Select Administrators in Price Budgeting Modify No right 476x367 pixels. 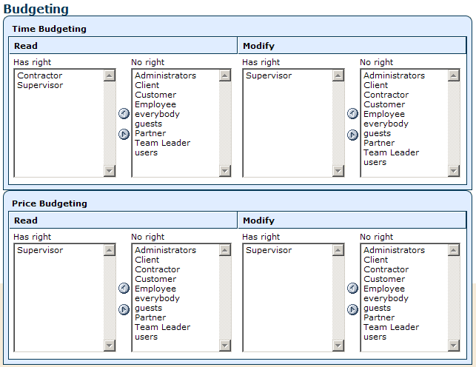394,250
